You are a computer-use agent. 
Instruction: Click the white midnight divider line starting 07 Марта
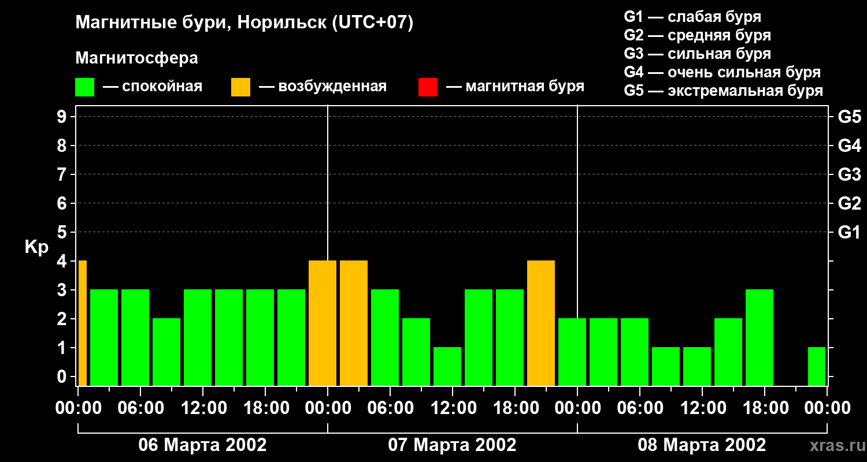pos(328,182)
